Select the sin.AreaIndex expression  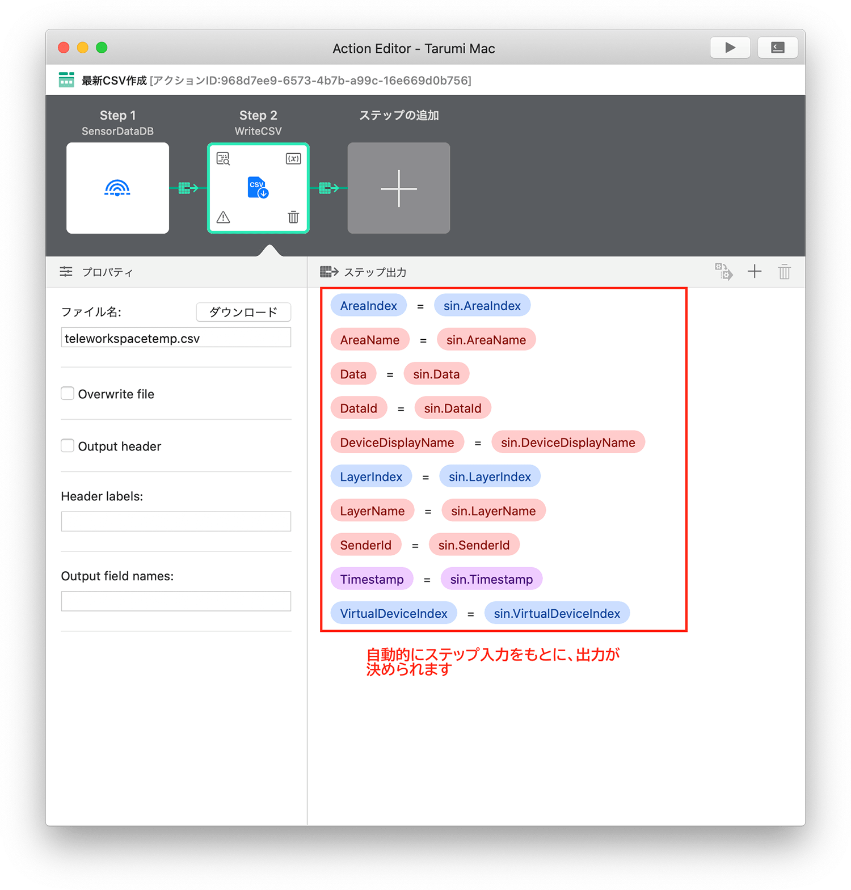pyautogui.click(x=482, y=306)
